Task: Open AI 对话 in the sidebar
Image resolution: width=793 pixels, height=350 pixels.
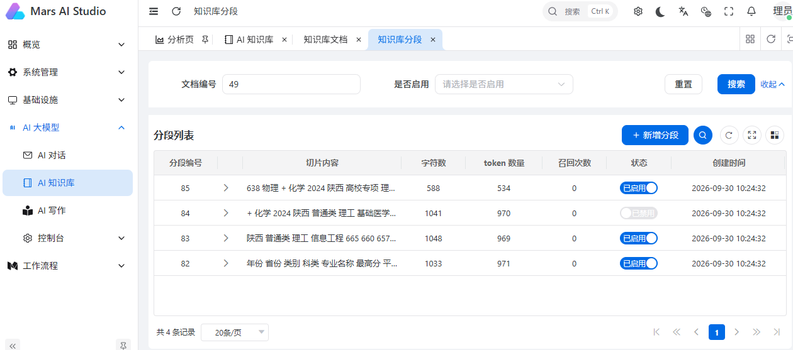Action: [67, 155]
